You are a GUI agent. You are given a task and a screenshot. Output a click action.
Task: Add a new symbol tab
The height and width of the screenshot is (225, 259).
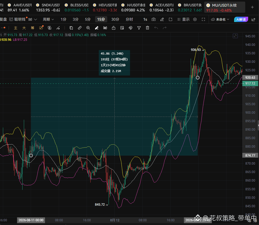(252, 7)
